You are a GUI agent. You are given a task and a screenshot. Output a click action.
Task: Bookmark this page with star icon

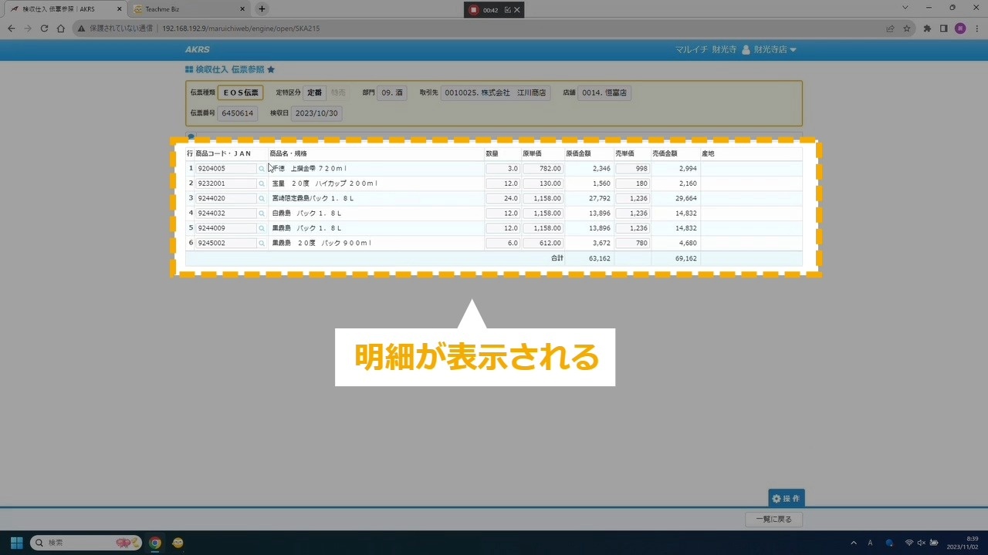tap(907, 29)
